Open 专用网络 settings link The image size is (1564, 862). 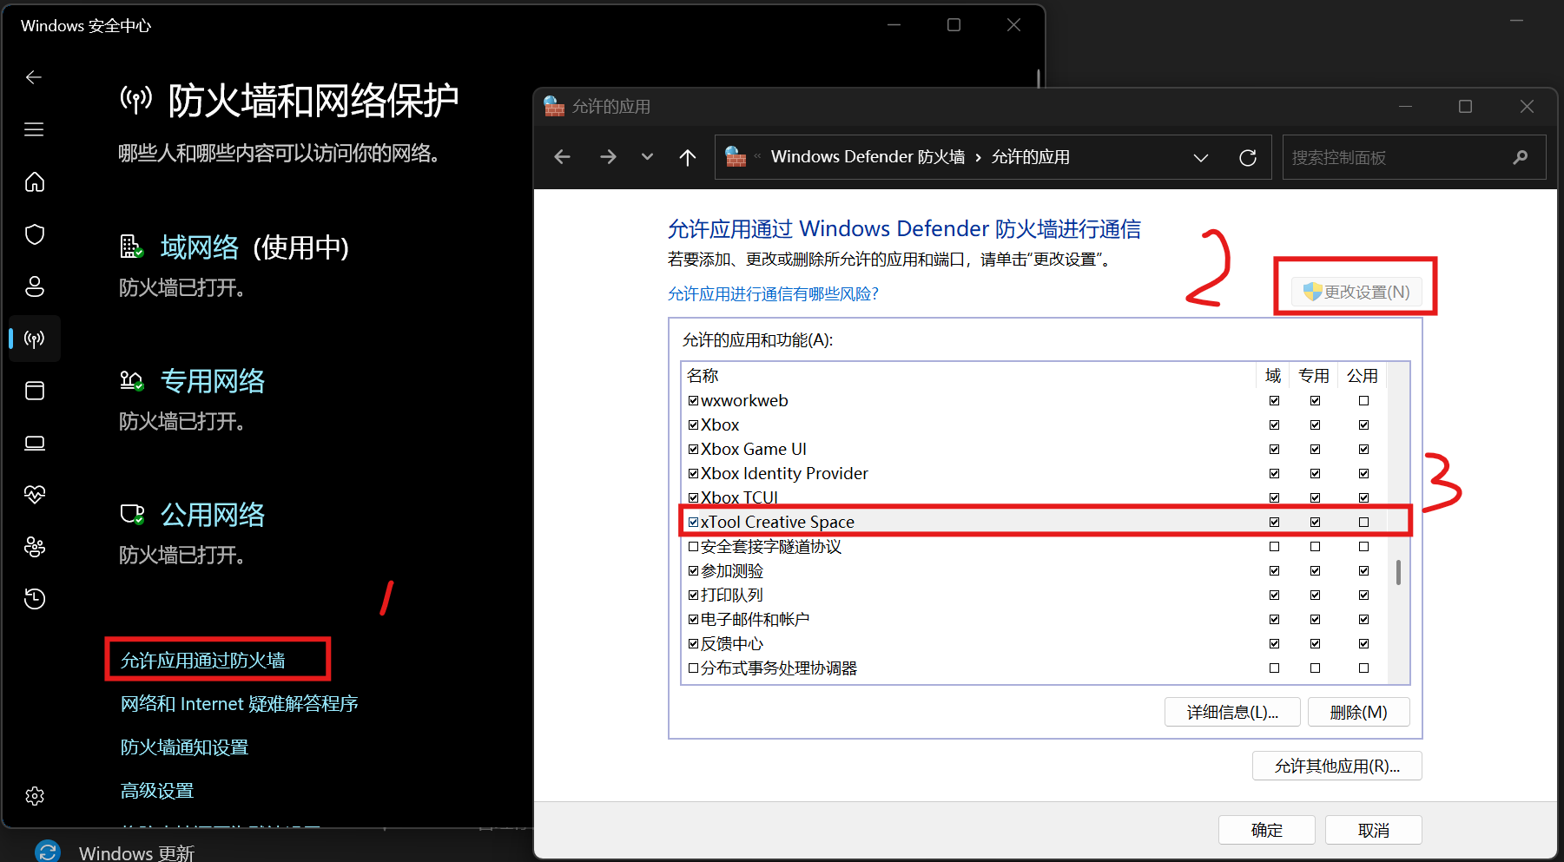(x=212, y=381)
